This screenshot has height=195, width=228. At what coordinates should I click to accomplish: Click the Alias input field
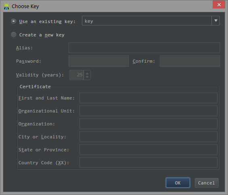pyautogui.click(x=144, y=48)
